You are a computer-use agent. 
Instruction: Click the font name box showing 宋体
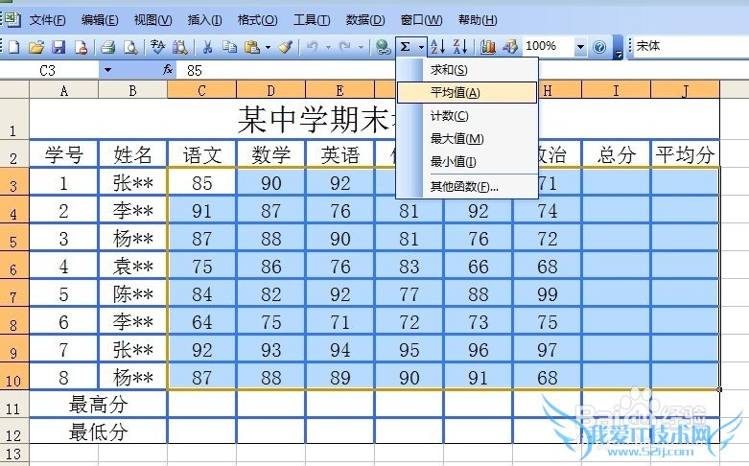tap(691, 46)
